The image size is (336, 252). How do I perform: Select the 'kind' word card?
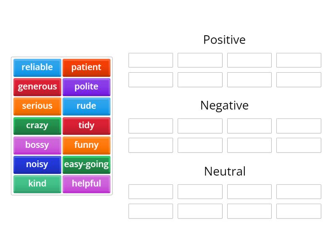click(x=37, y=184)
